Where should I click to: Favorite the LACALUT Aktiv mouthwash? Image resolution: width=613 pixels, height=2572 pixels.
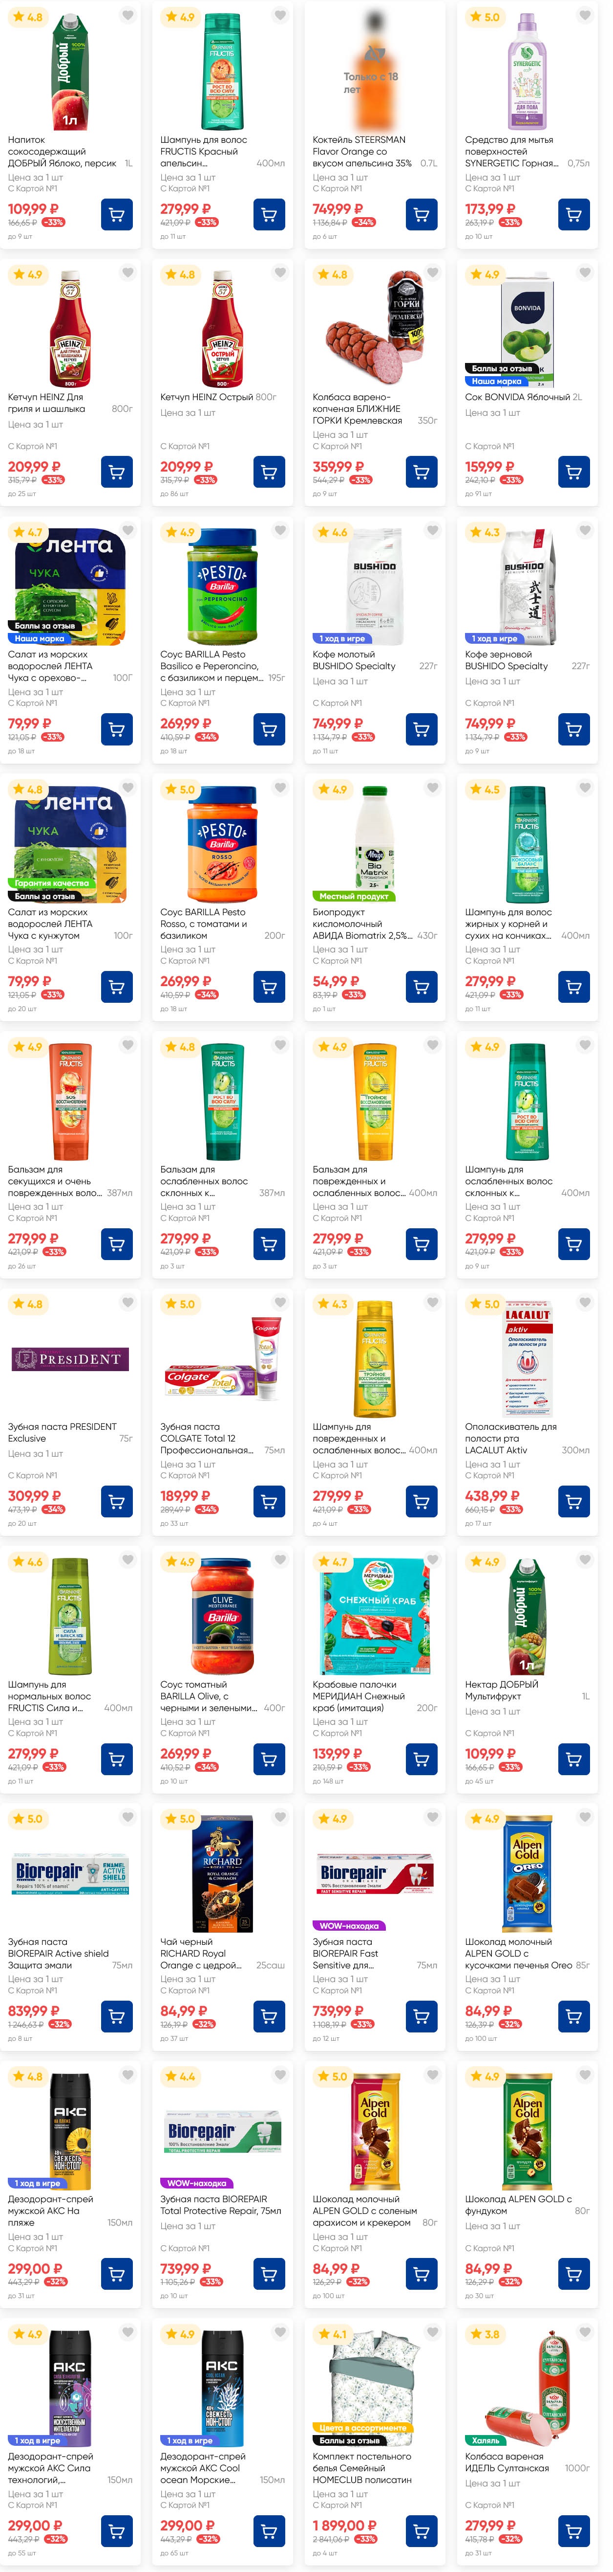tap(585, 1303)
